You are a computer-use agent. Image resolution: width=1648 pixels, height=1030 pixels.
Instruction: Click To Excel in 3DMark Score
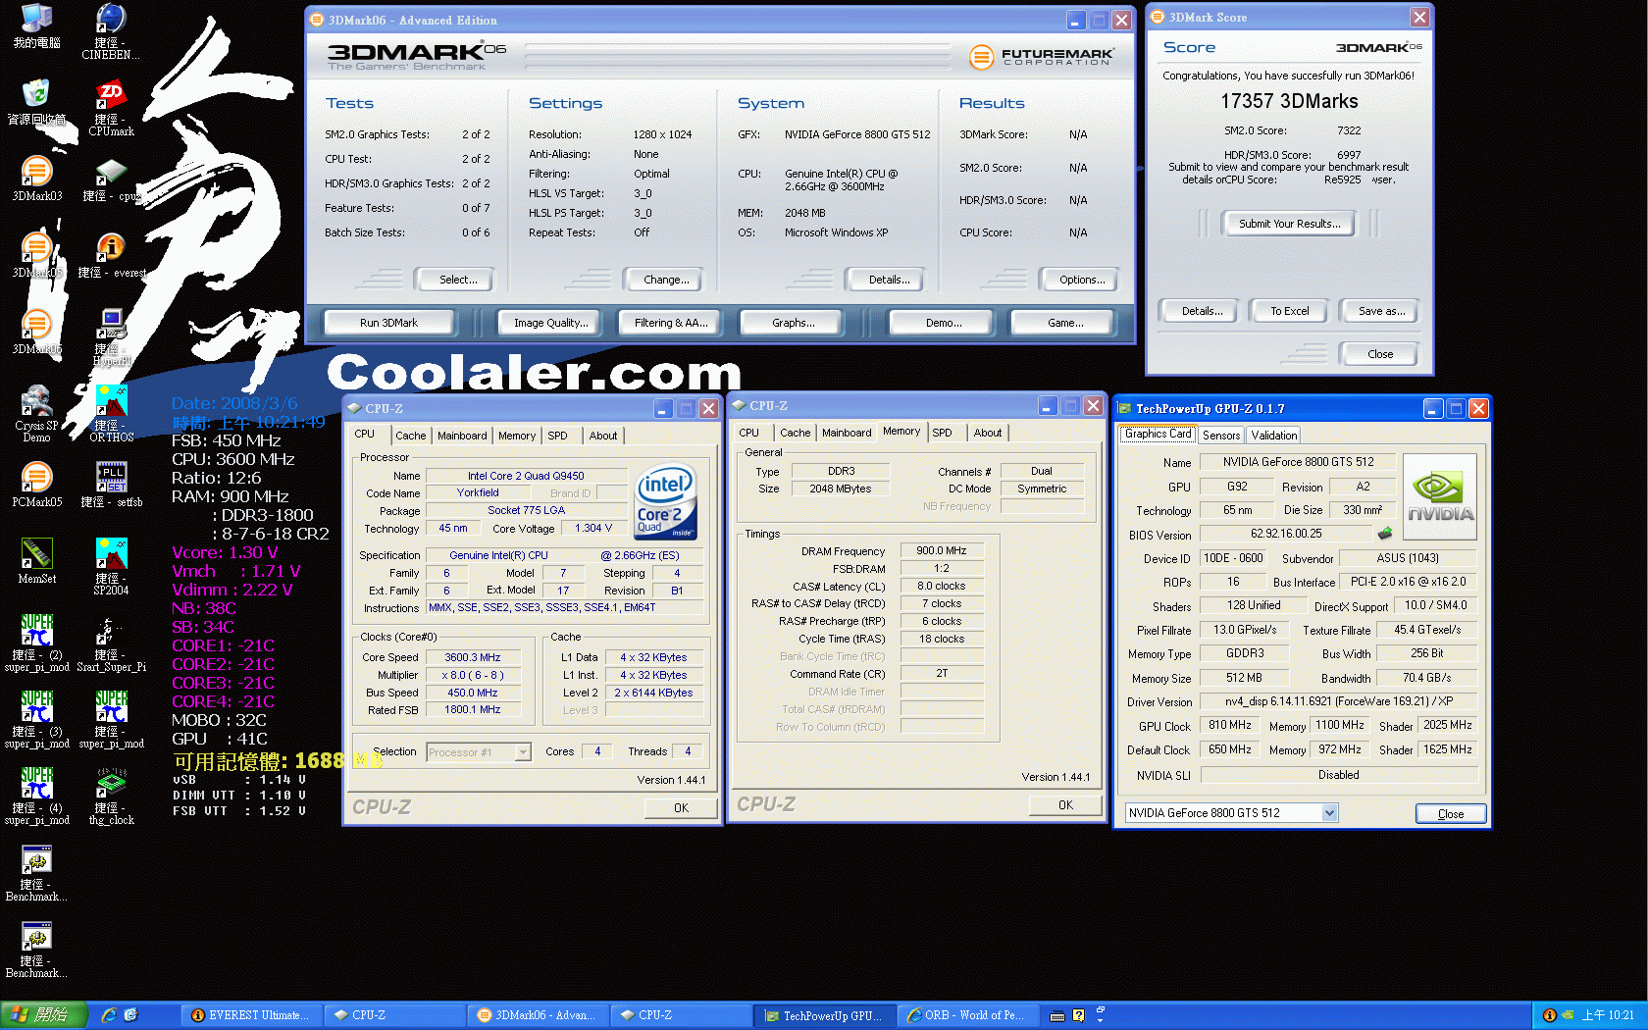(1290, 311)
